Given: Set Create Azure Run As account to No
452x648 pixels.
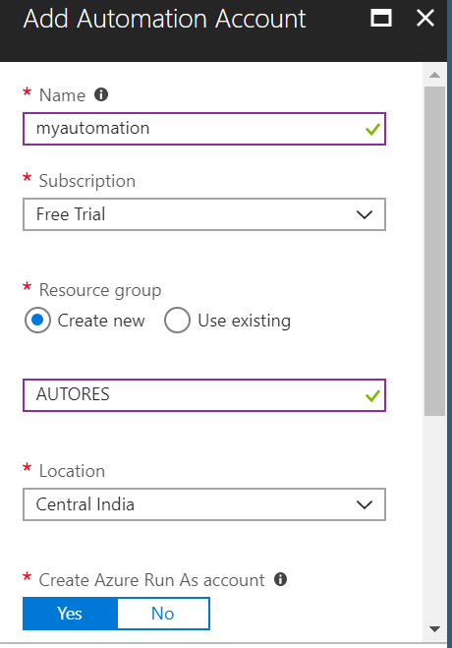Looking at the screenshot, I should (163, 614).
